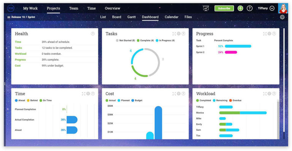Expand the Cost widget to fullscreen
292x151 pixels.
tap(174, 94)
